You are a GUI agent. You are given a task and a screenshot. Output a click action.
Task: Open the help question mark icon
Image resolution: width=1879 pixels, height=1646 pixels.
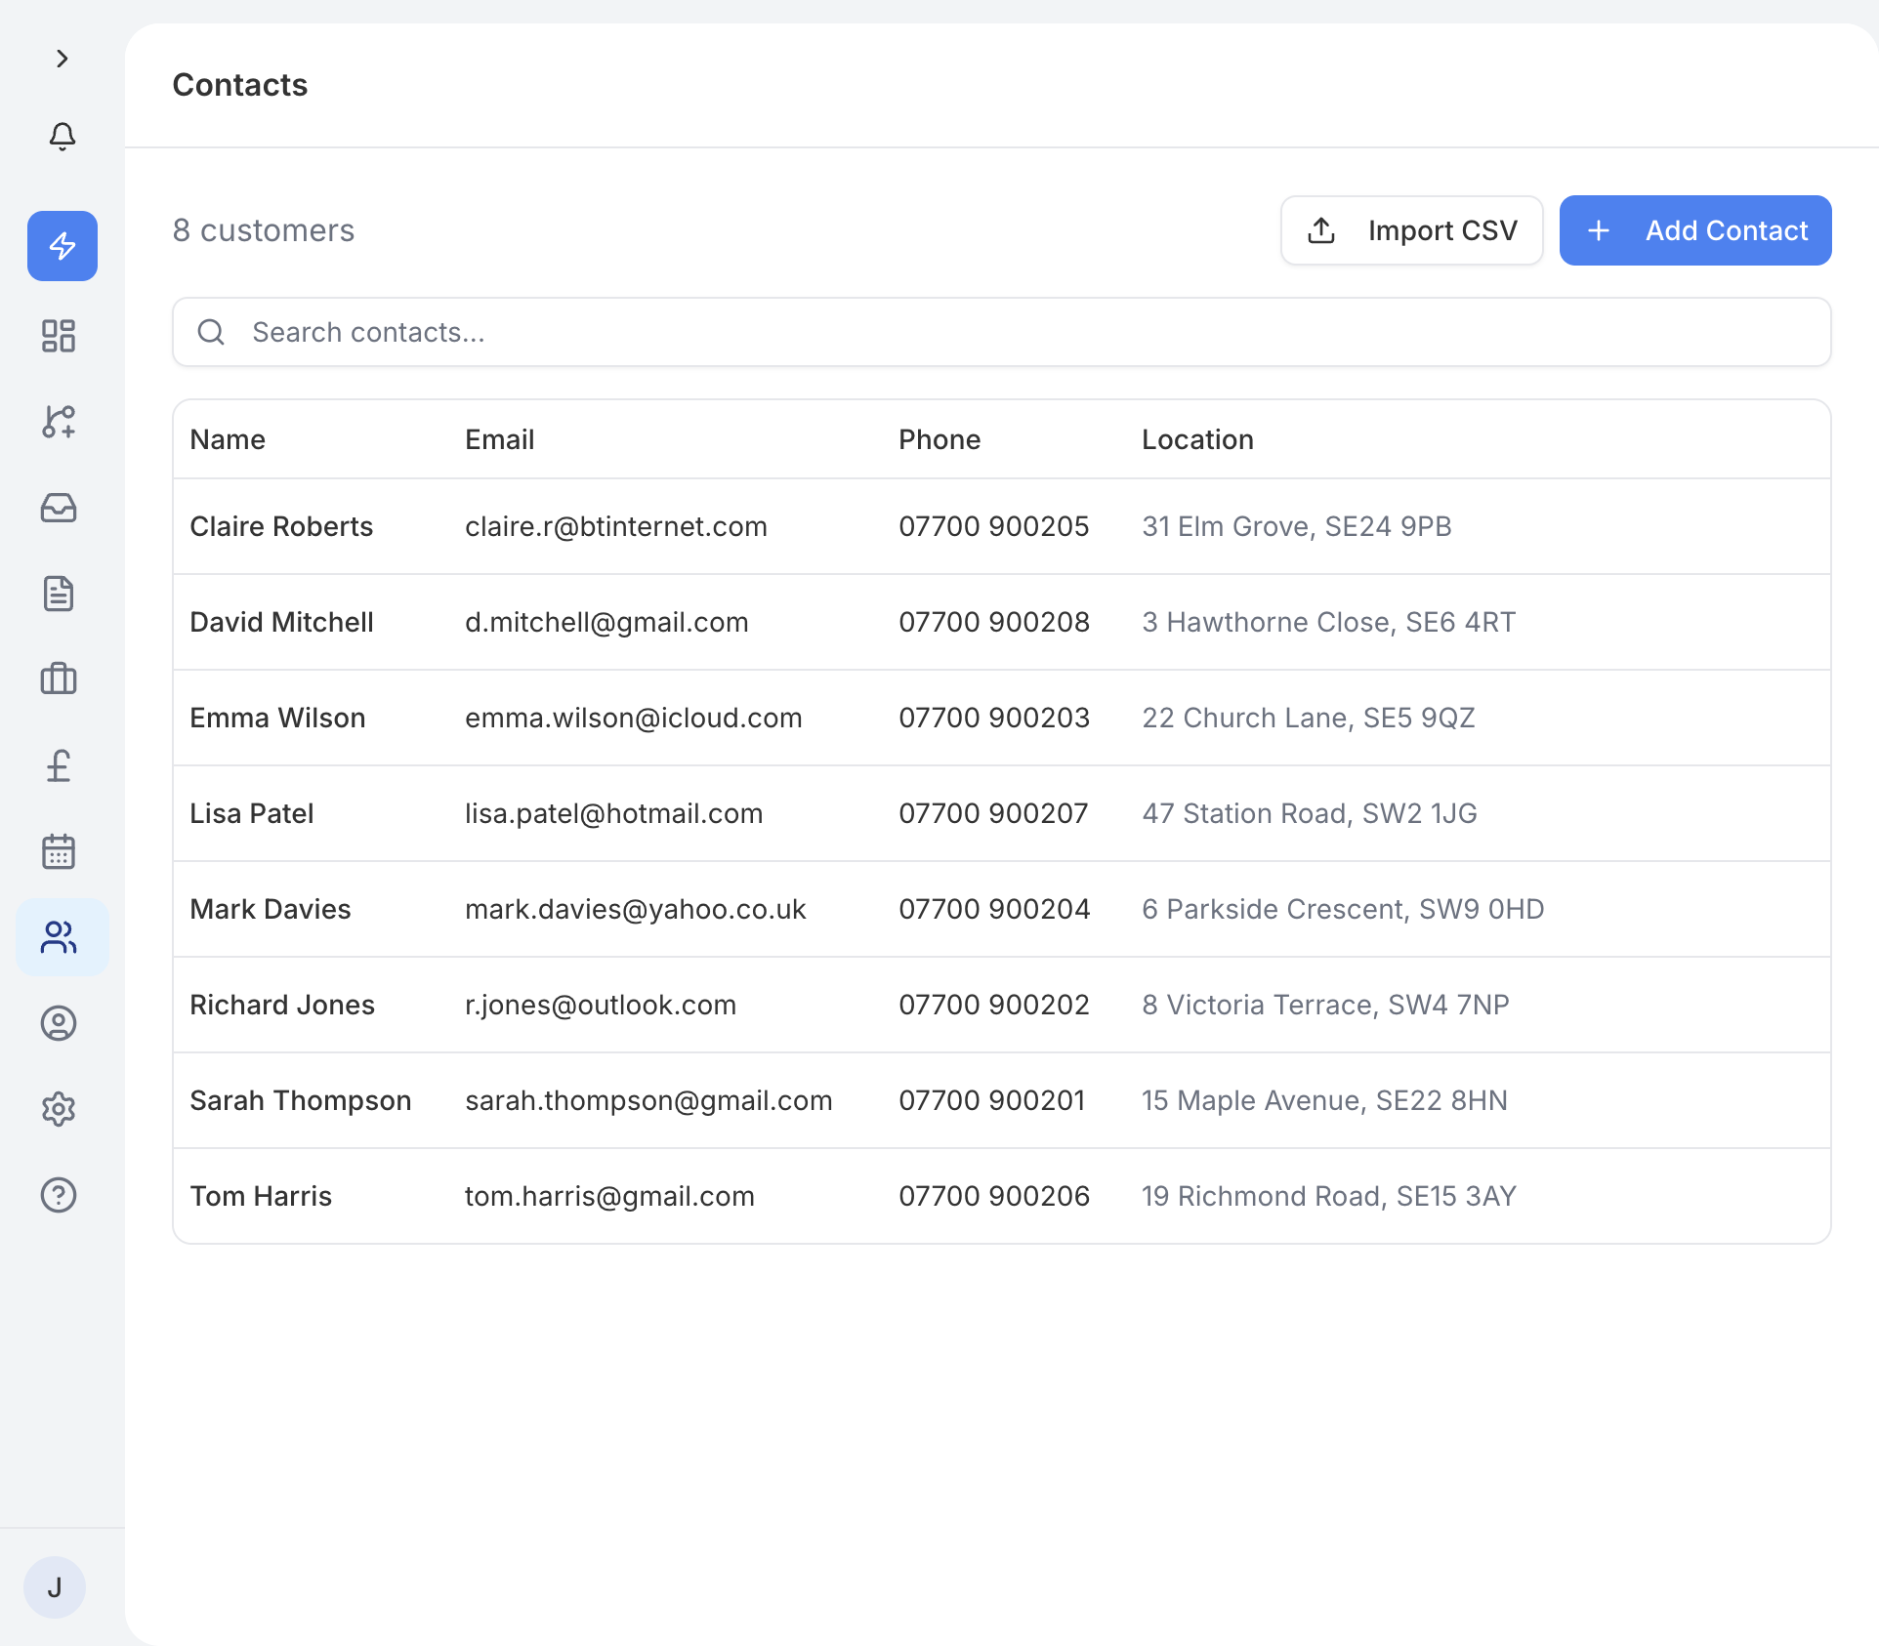click(x=58, y=1195)
